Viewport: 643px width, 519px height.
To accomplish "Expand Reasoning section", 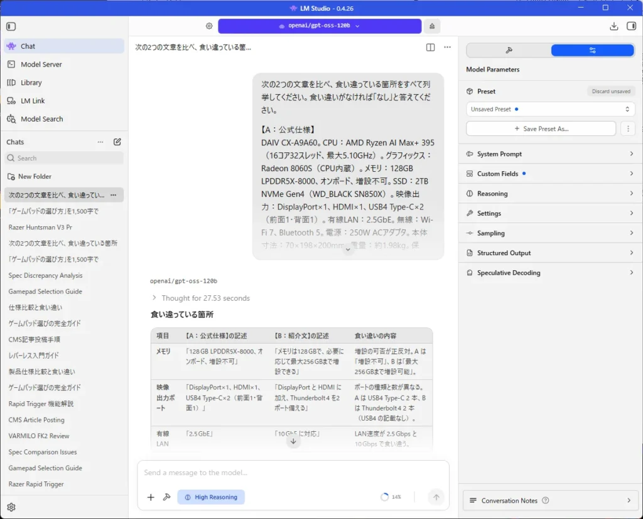I will click(x=550, y=194).
